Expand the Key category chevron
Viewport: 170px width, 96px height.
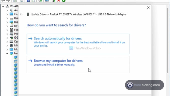(7, 42)
